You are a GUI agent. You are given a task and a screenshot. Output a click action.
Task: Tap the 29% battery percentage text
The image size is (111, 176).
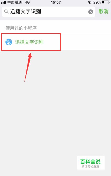[x=97, y=2]
